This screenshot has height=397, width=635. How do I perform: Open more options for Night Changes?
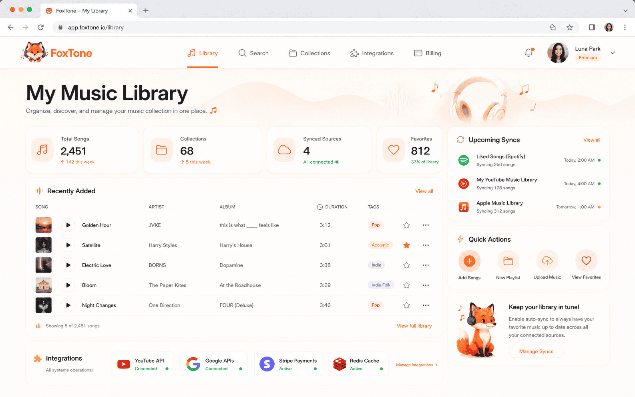[426, 305]
